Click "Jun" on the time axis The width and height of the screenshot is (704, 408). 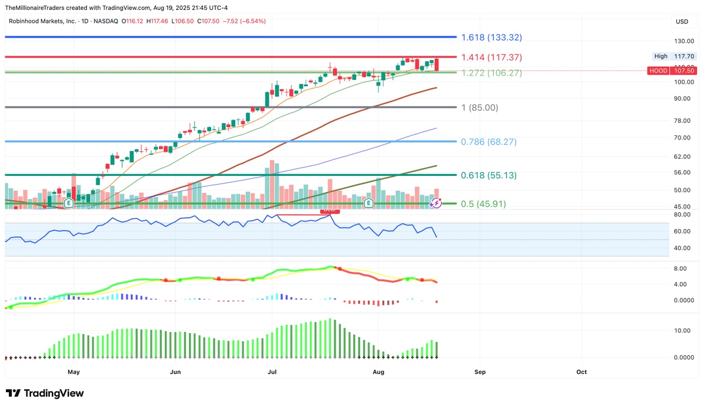[x=175, y=372]
